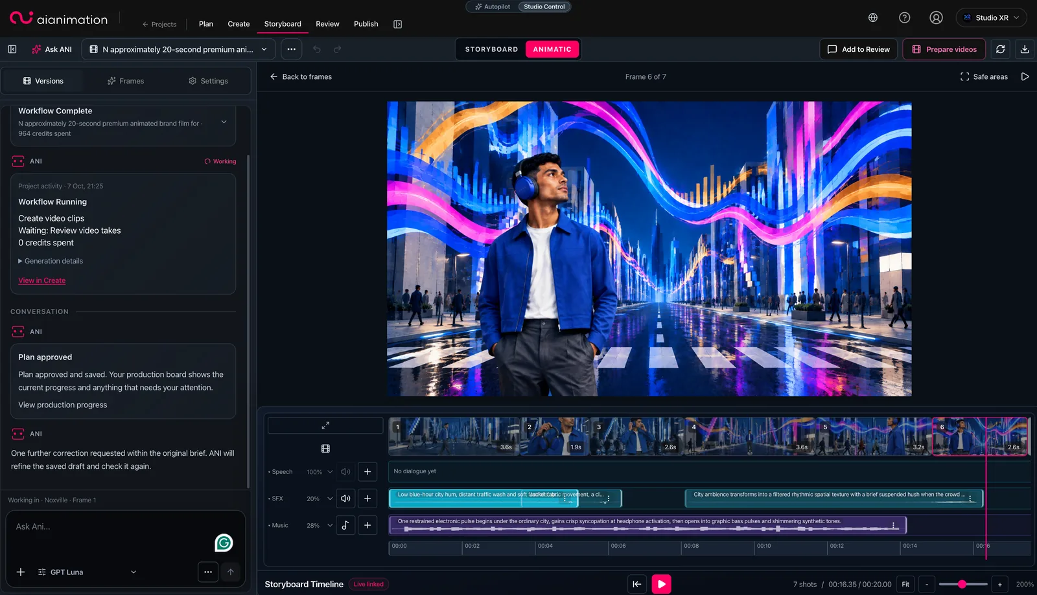Viewport: 1037px width, 595px height.
Task: Click the plus attach icon in the Ask Ani box
Action: 21,572
